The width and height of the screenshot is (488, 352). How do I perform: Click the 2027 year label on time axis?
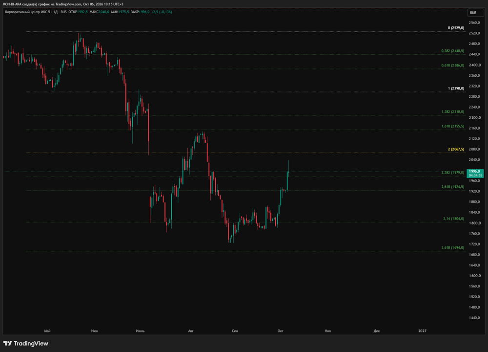[422, 331]
